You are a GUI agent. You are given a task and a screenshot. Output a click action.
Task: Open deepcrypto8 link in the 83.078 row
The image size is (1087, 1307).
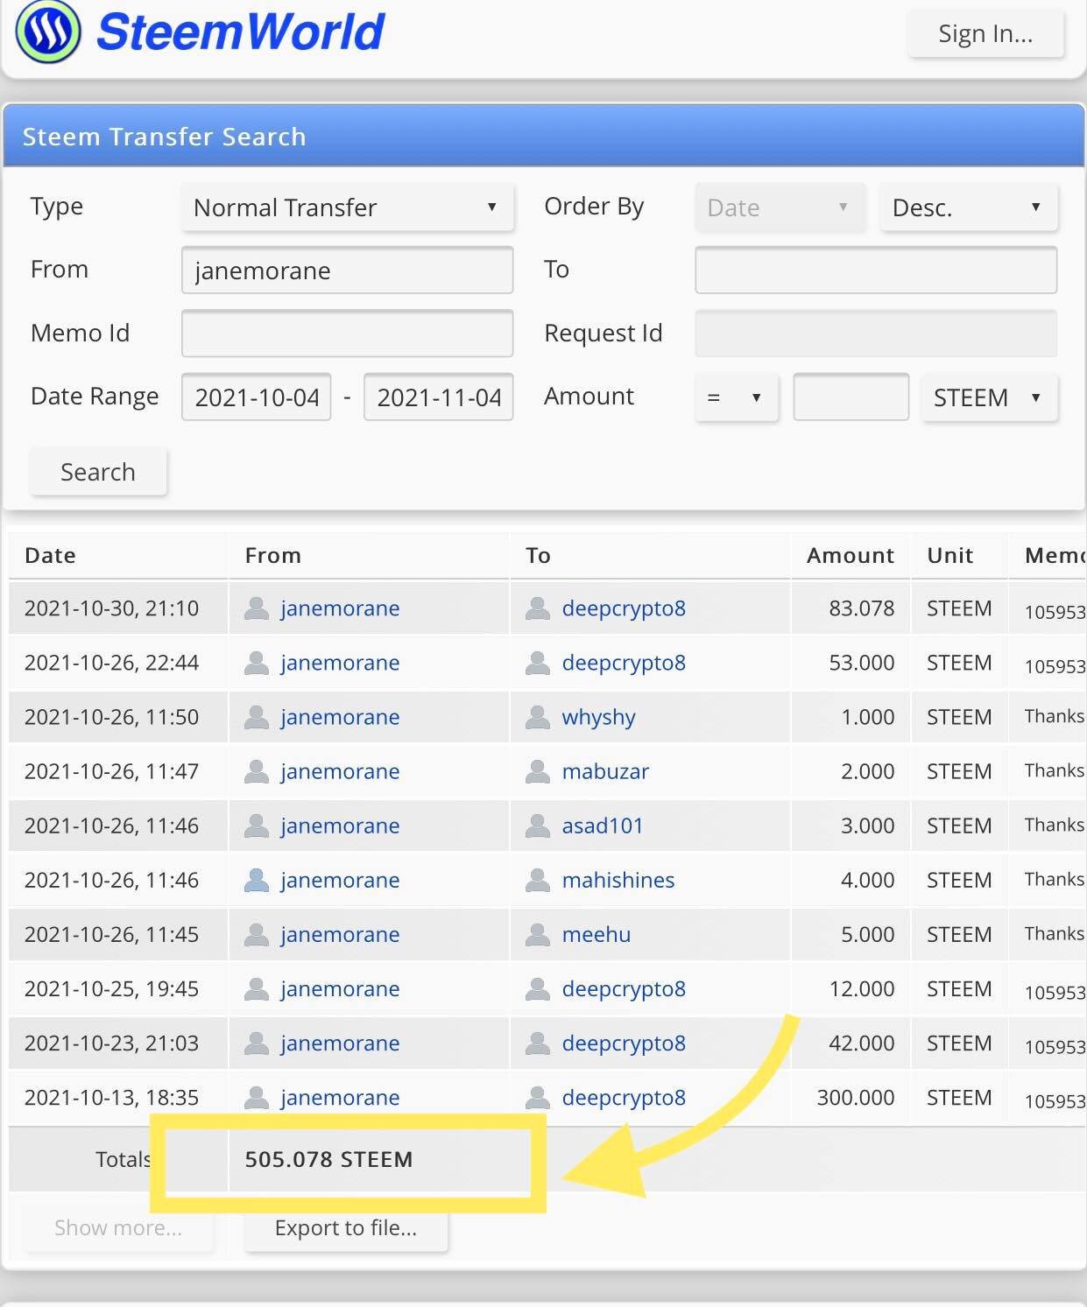click(624, 608)
